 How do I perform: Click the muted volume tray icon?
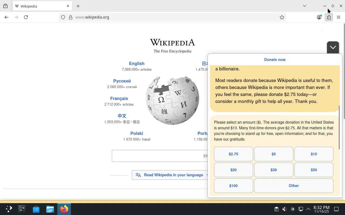click(284, 209)
